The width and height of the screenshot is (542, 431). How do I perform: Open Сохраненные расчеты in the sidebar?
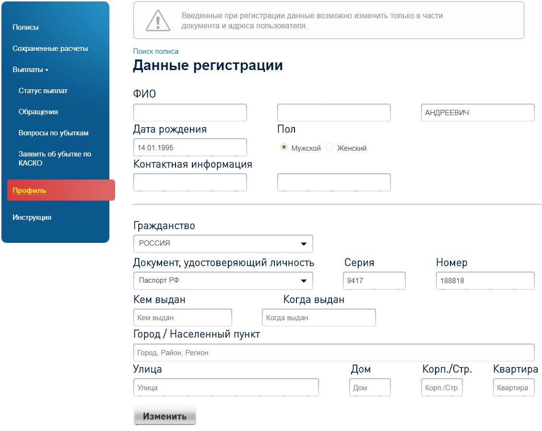[x=50, y=48]
